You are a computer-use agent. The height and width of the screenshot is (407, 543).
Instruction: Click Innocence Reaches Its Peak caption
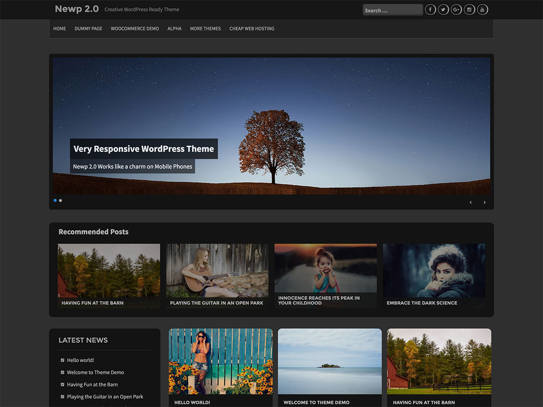(319, 301)
